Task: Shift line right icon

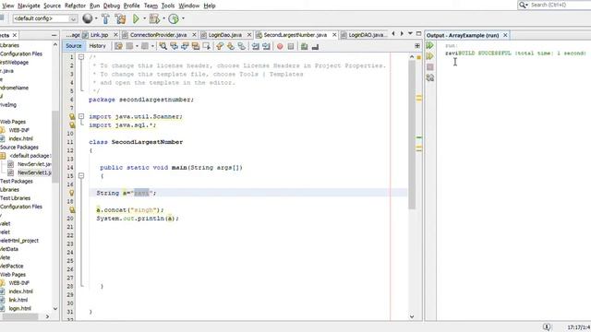Action: 267,46
